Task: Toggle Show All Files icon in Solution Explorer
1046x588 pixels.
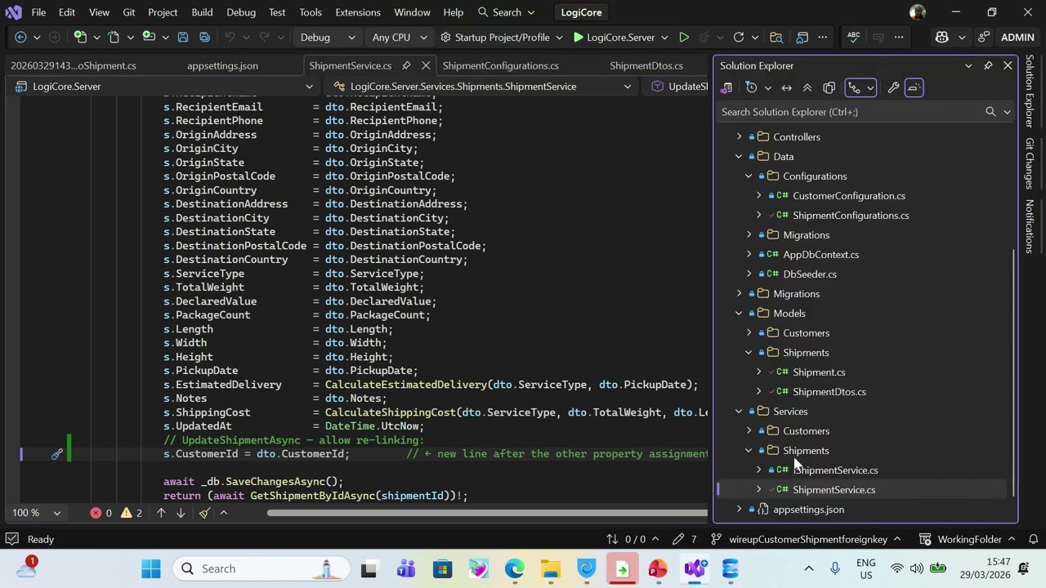Action: tap(829, 87)
